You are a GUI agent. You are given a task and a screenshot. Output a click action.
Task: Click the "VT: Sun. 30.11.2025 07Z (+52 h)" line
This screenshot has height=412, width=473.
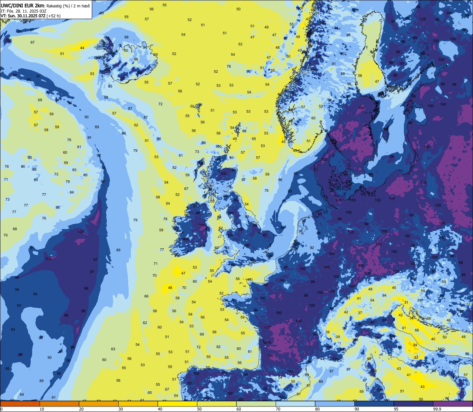pos(30,16)
